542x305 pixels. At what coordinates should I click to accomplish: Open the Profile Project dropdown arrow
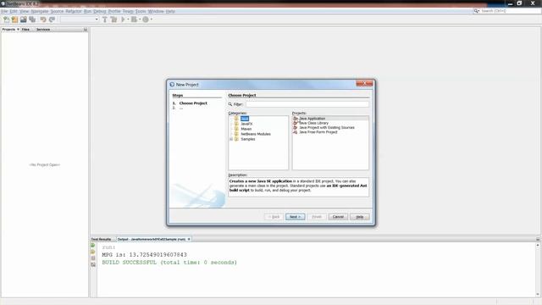pos(152,19)
